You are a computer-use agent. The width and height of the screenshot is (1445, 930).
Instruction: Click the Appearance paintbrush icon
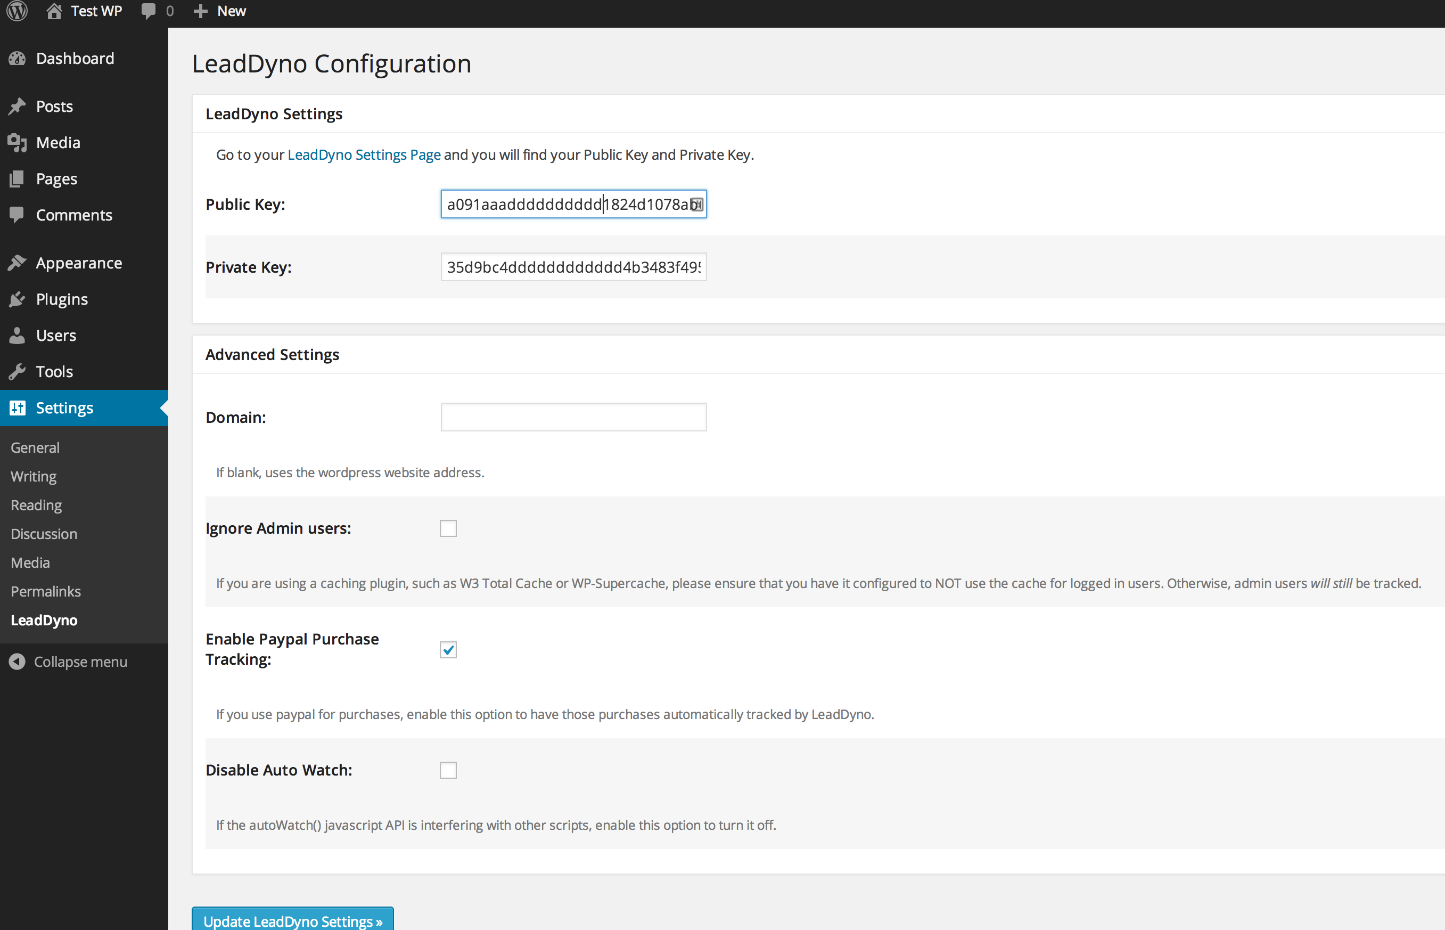18,263
